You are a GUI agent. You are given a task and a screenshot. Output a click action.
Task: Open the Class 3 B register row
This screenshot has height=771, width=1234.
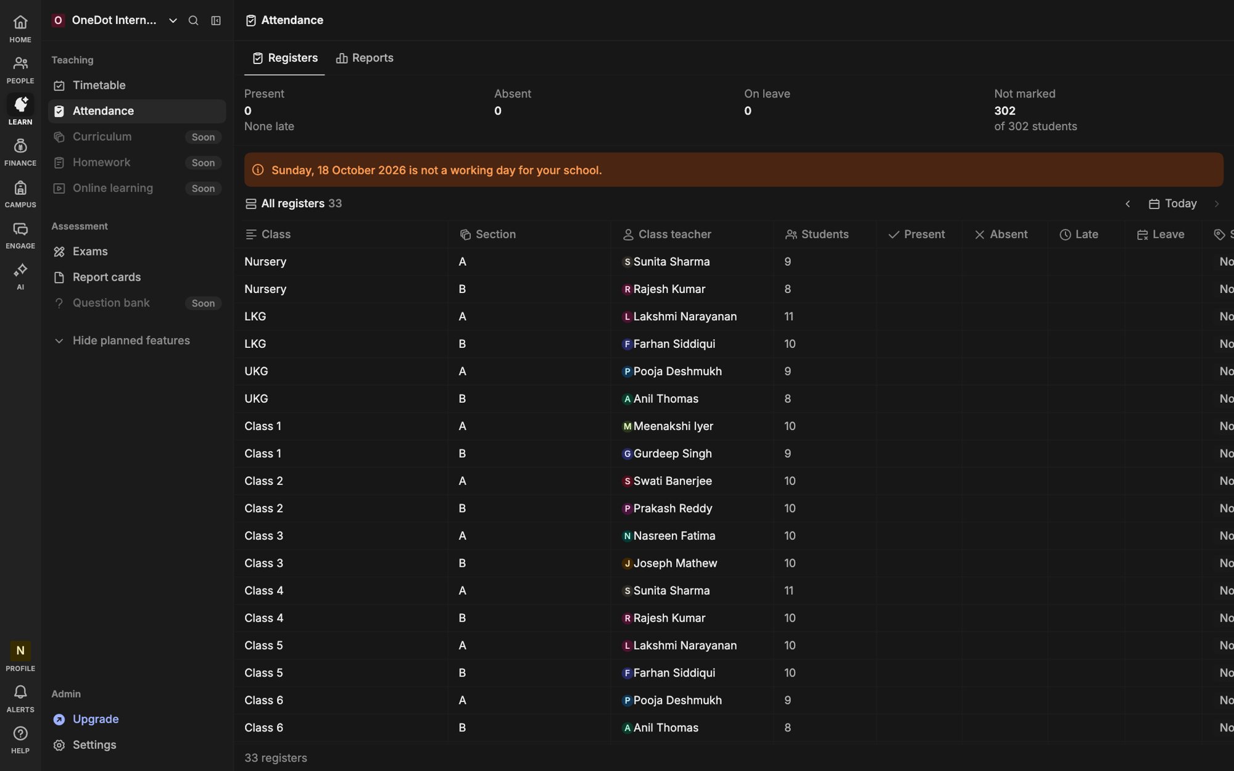click(734, 563)
